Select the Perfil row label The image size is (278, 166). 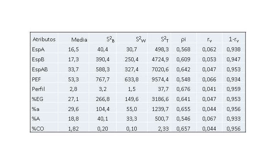pos(39,89)
